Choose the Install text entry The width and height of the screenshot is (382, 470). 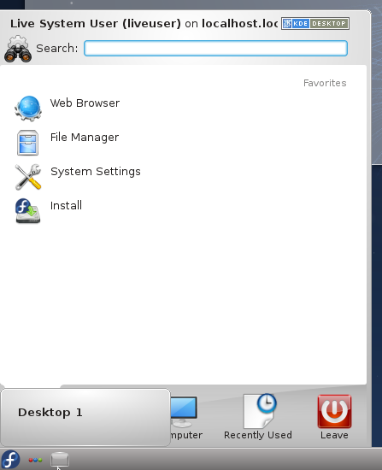[66, 206]
